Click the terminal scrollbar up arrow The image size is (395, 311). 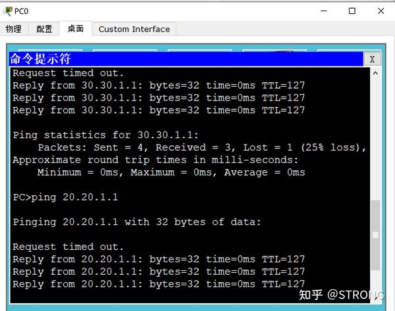tap(375, 73)
